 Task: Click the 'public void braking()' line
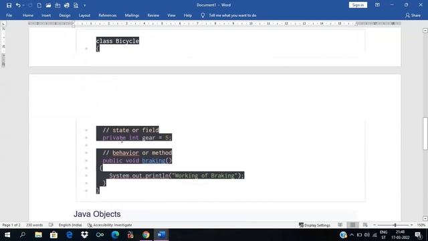[x=137, y=161]
